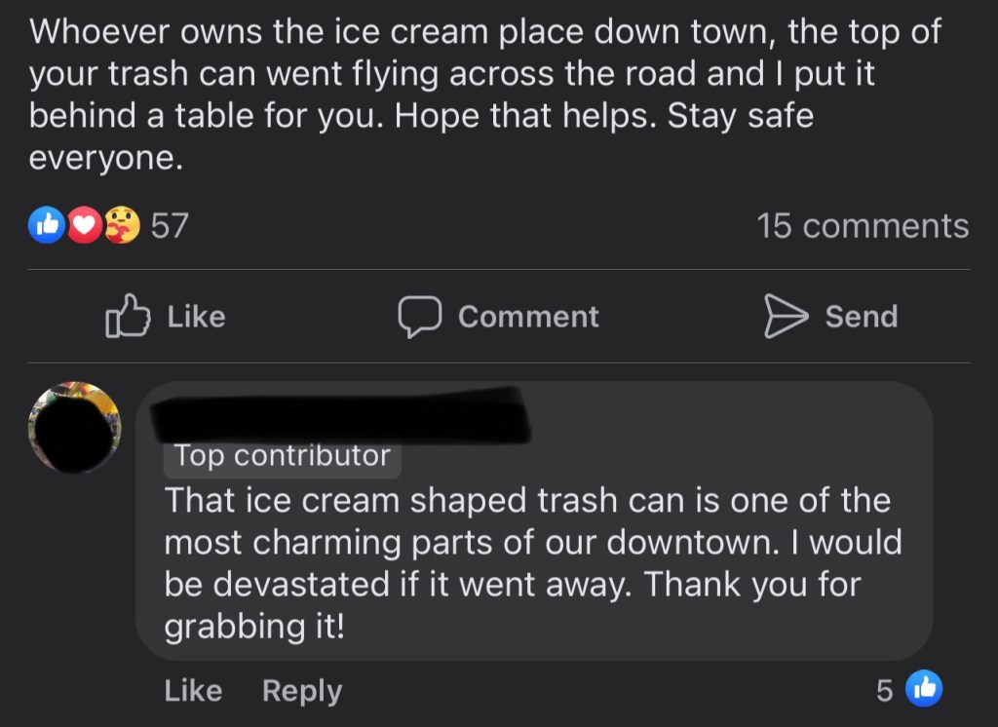Tap the thumbs-up outline icon to like post
Image resolution: width=998 pixels, height=727 pixels.
point(128,317)
